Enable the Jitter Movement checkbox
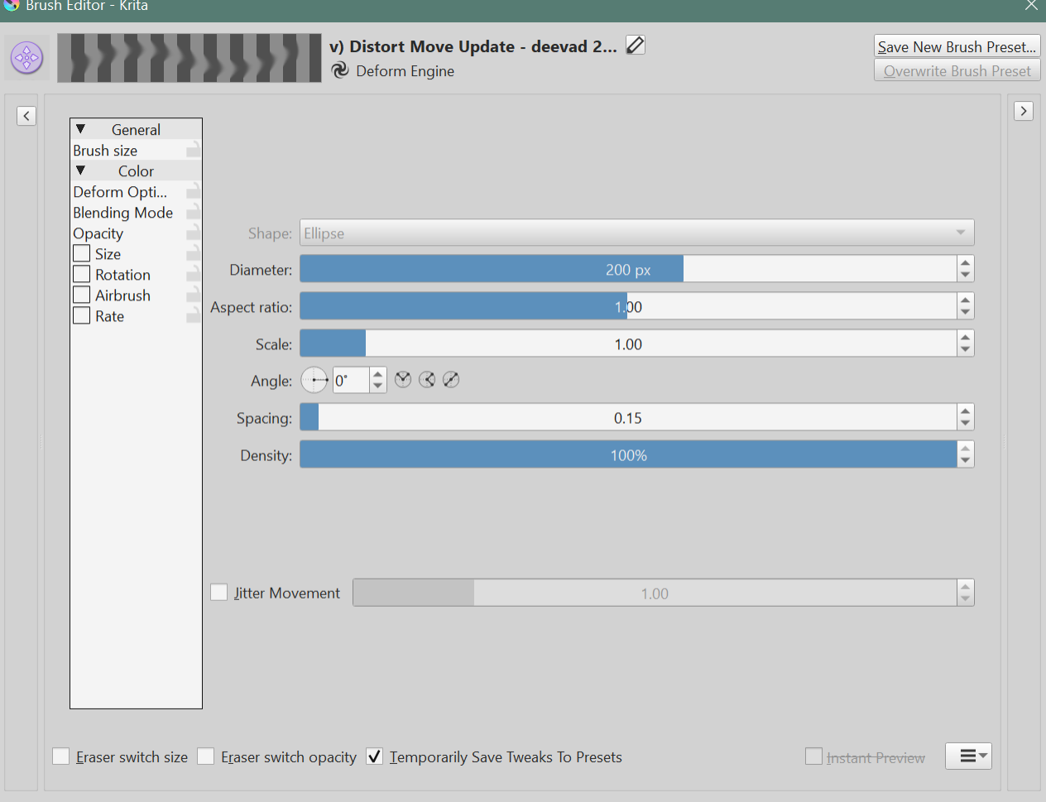 pos(219,593)
